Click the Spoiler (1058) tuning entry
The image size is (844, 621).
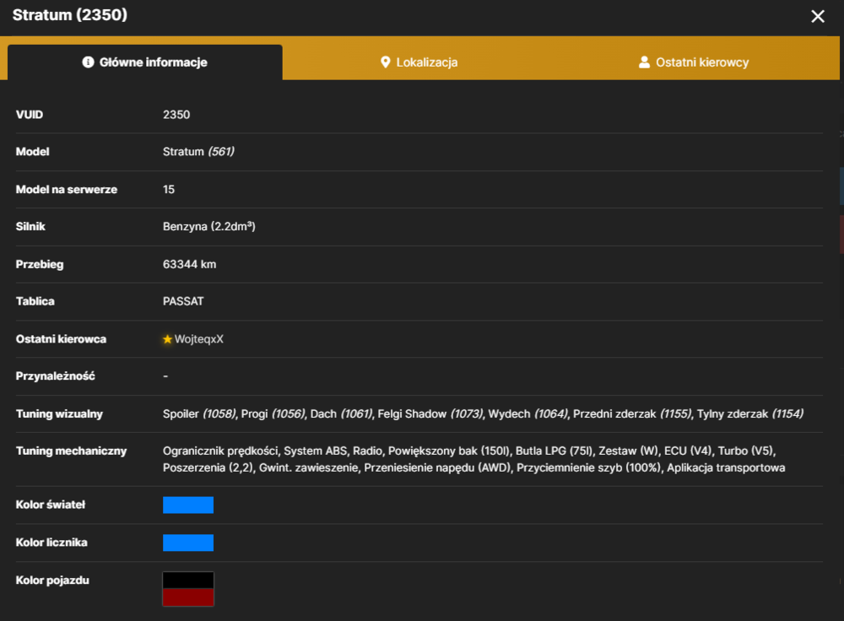click(x=199, y=413)
